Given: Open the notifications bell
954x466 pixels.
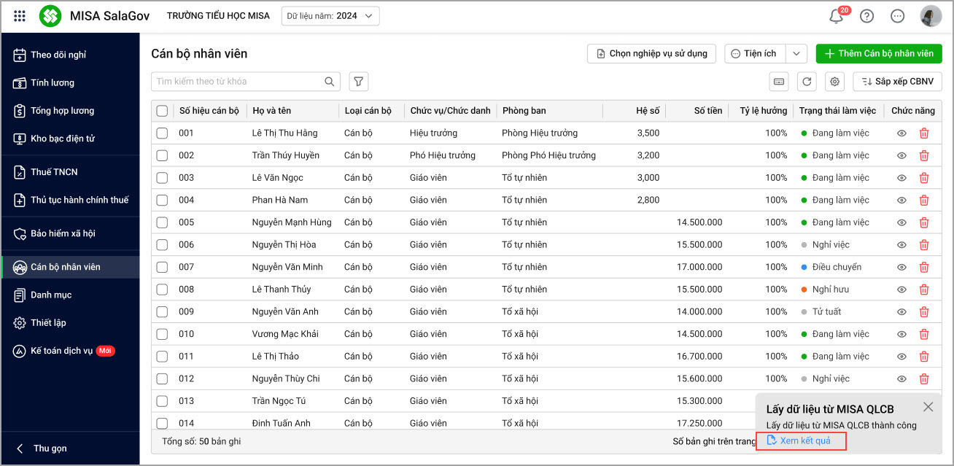Looking at the screenshot, I should tap(837, 16).
